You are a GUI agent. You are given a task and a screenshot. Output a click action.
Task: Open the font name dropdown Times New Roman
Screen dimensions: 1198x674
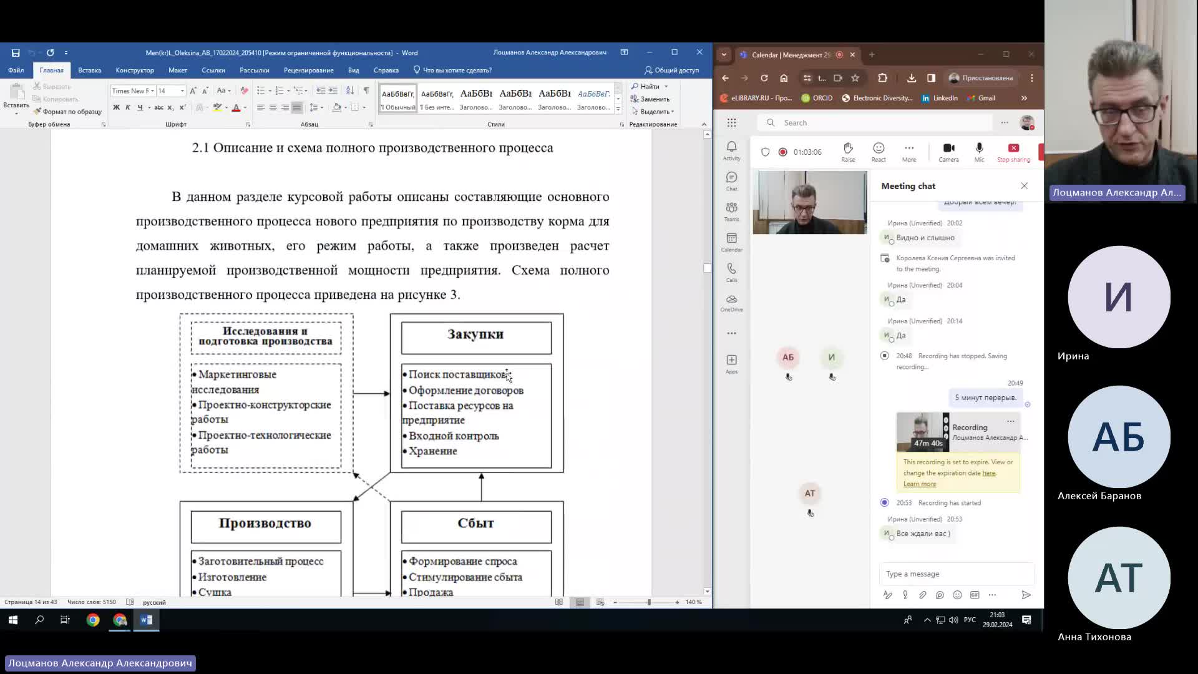(x=152, y=91)
